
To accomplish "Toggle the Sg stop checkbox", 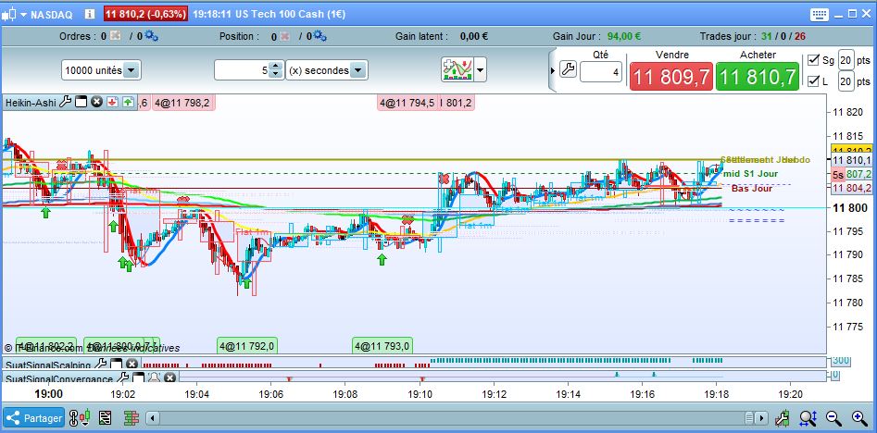I will click(x=813, y=60).
